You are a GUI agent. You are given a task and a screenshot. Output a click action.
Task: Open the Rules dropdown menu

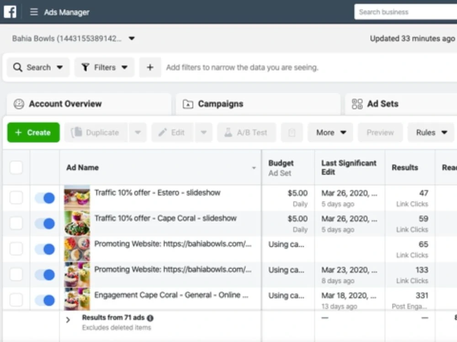coord(431,133)
